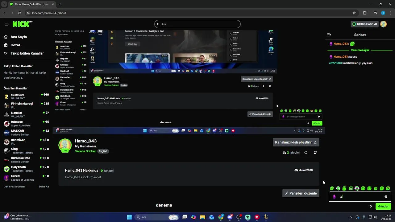
Task: Click the user icon right of share
Action: tap(315, 152)
